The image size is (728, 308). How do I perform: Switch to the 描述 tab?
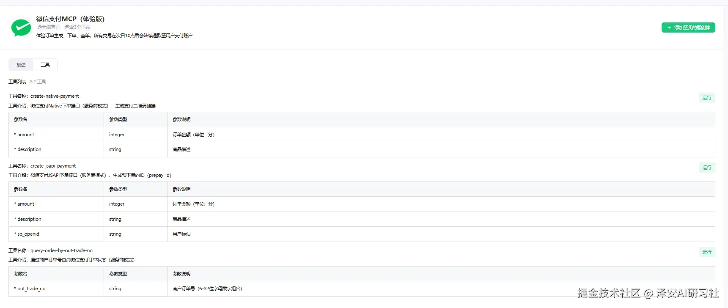[21, 65]
